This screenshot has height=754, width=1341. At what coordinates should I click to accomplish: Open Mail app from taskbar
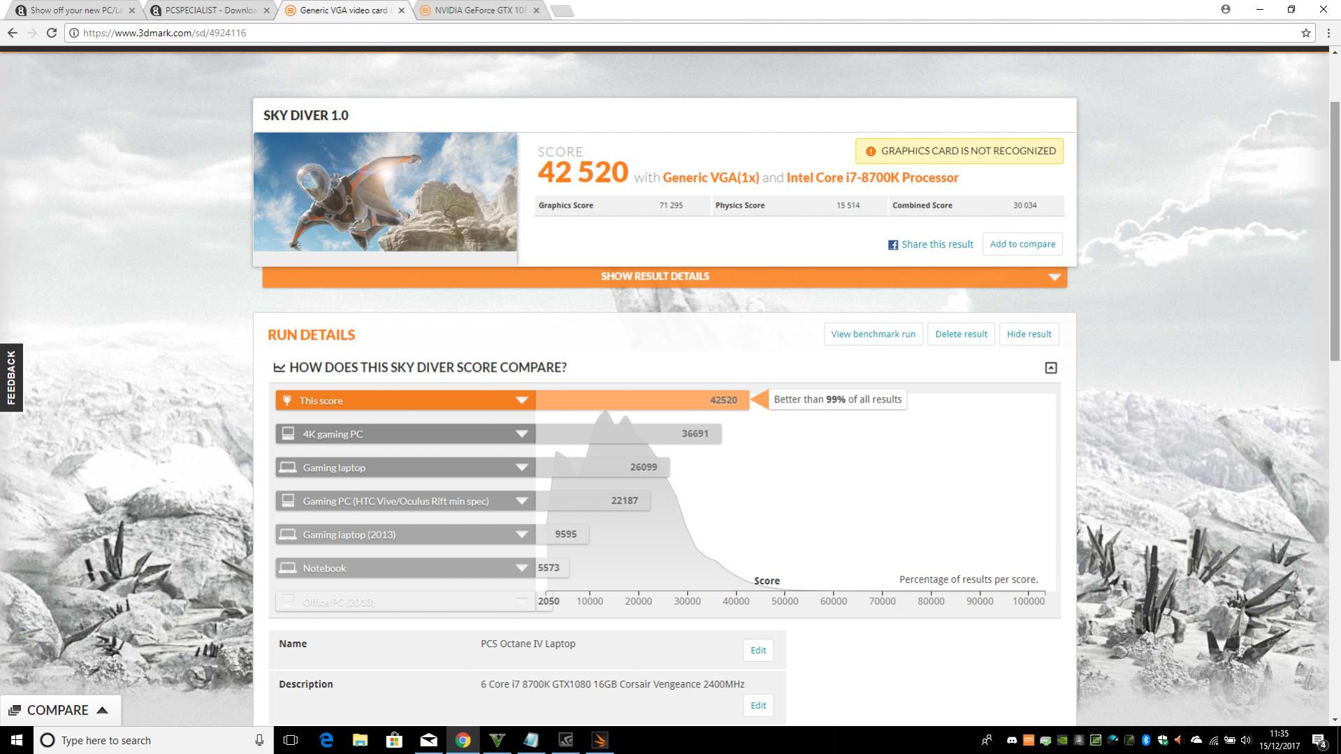tap(428, 740)
